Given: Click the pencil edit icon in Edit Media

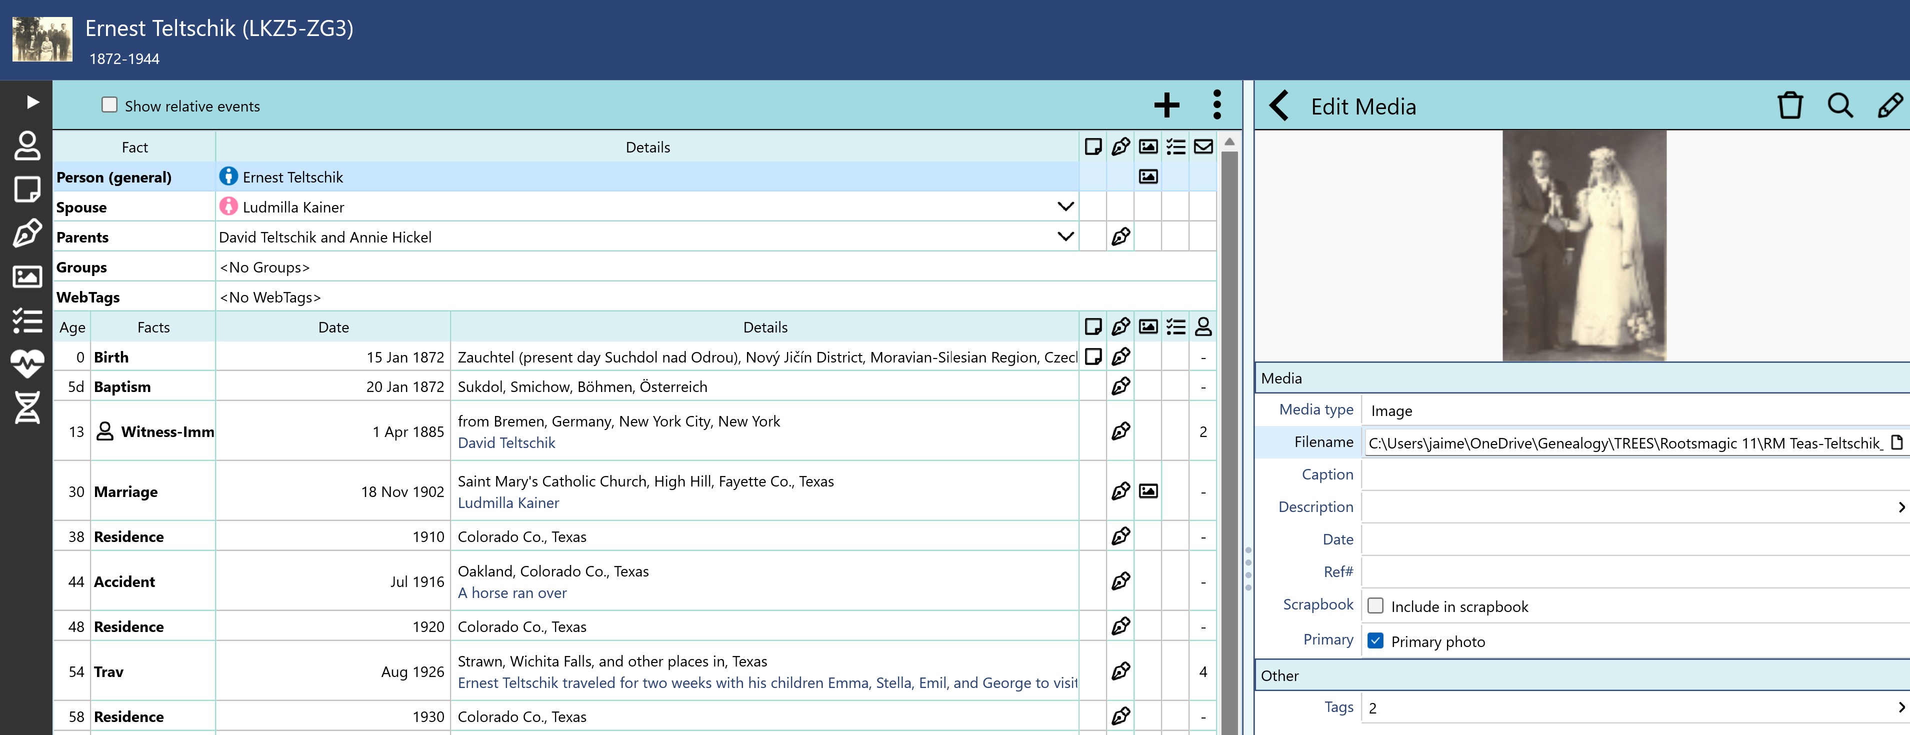Looking at the screenshot, I should 1889,106.
